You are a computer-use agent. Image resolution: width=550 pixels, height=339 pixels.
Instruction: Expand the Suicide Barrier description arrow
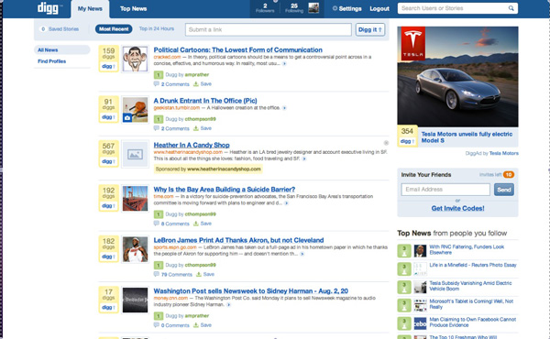point(286,203)
